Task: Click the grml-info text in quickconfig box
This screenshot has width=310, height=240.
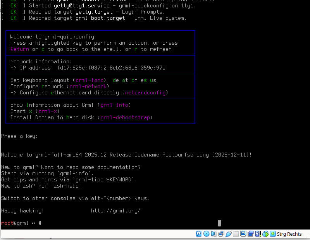Action: pos(114,105)
